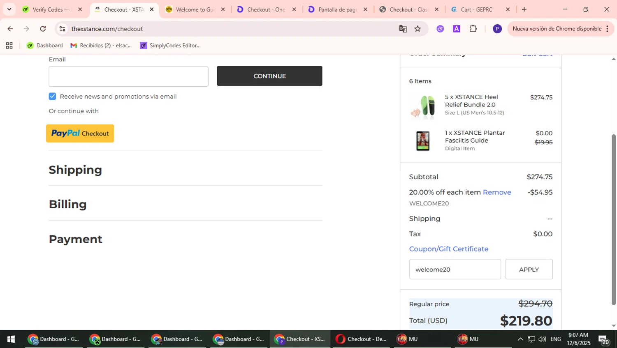Open the Extensions puzzle icon
Viewport: 617px width, 348px height.
point(473,29)
